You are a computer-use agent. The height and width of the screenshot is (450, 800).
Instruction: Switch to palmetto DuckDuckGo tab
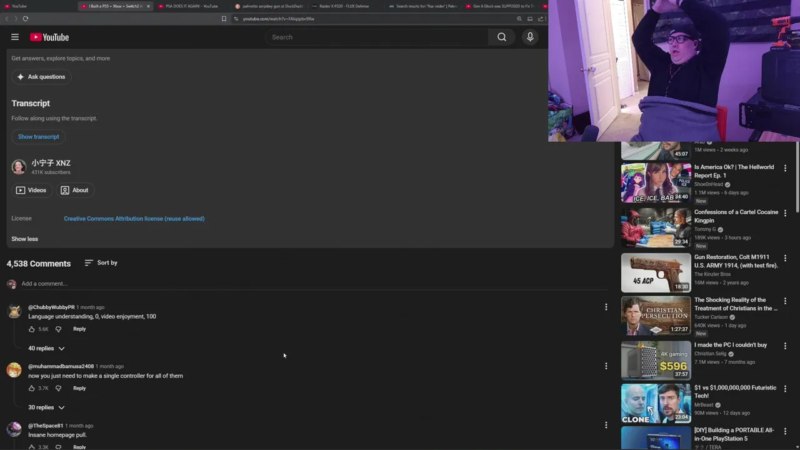click(269, 6)
